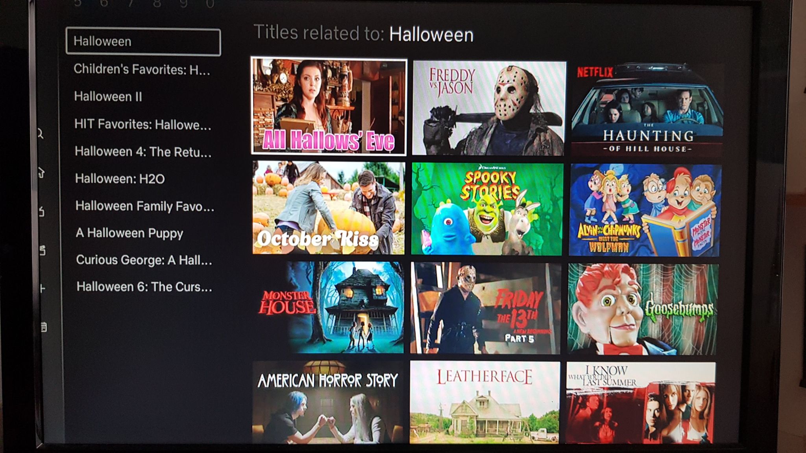Pick 'Halloween: H2O' suggestion
Screen dimensions: 806x453
120,179
